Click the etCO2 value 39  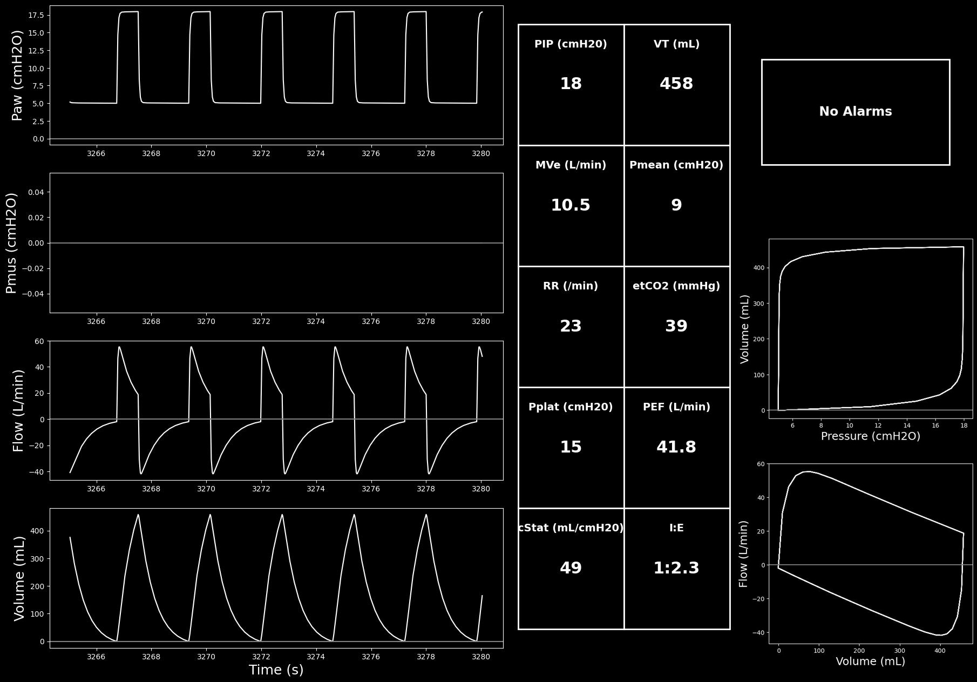676,326
